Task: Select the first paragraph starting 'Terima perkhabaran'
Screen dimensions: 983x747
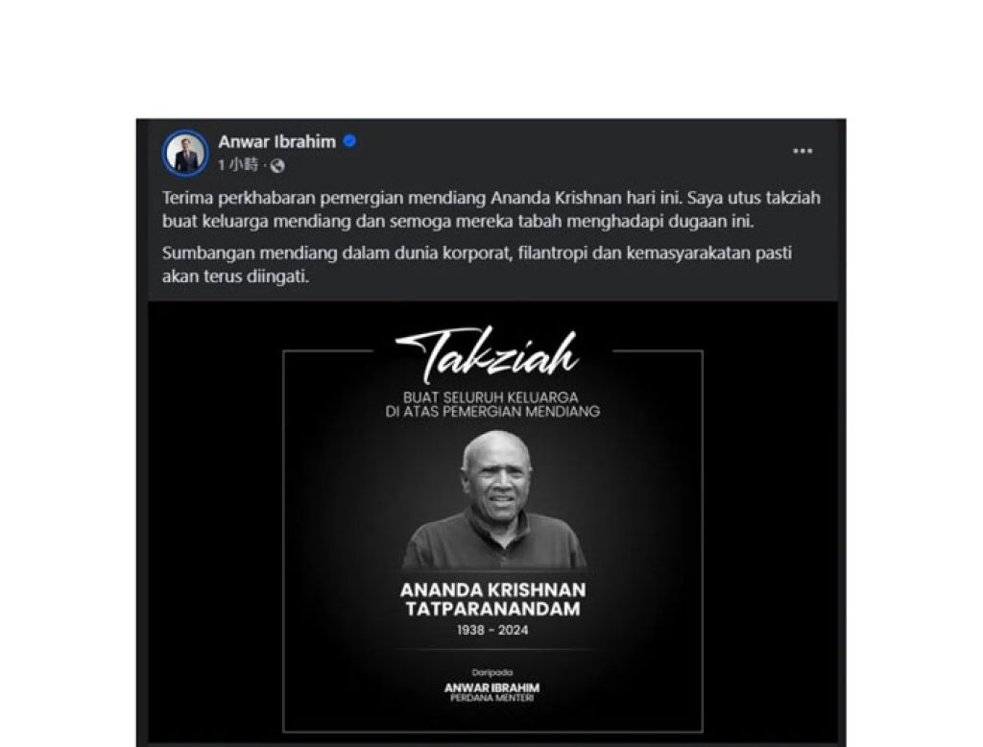Action: coord(491,209)
